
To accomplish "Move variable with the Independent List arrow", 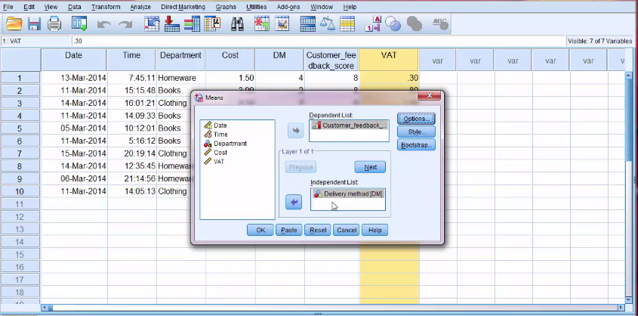I will [294, 202].
